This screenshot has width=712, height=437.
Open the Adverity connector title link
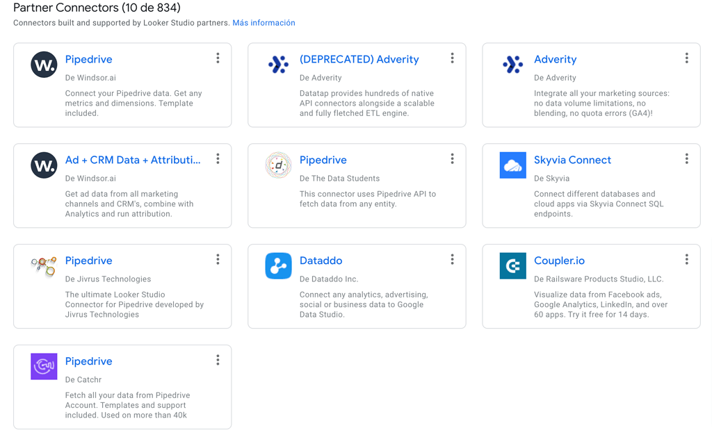[x=555, y=59]
